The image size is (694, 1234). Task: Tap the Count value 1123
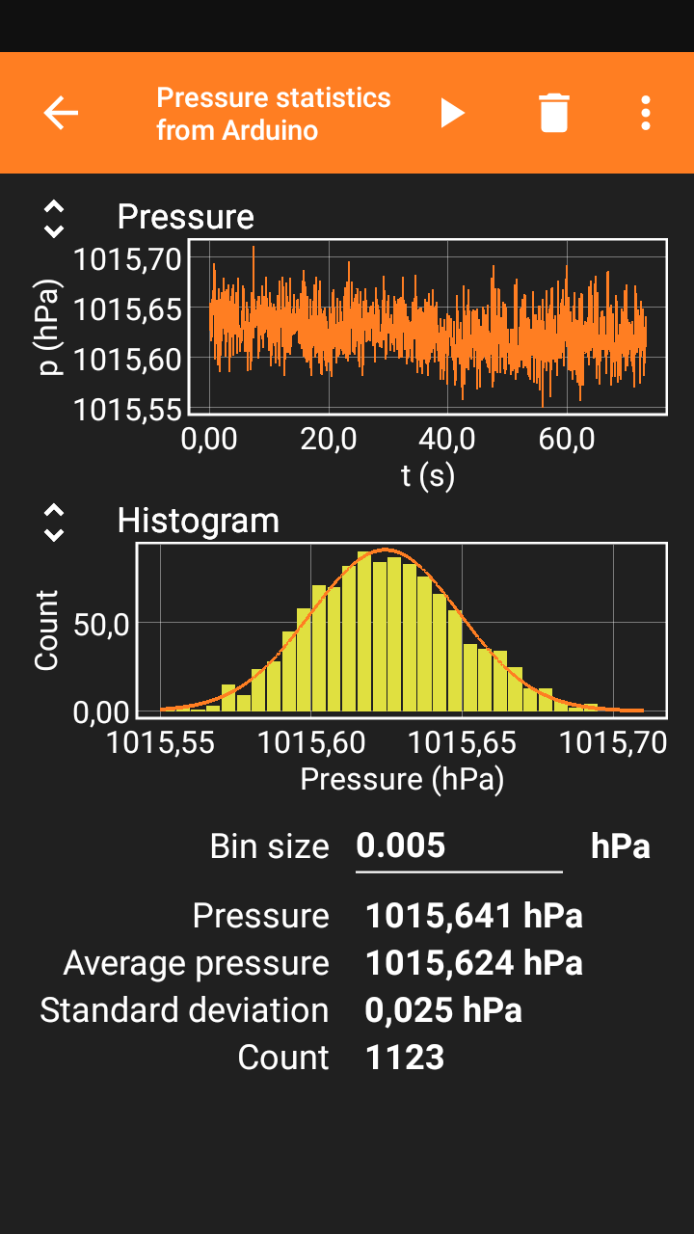coord(405,1058)
